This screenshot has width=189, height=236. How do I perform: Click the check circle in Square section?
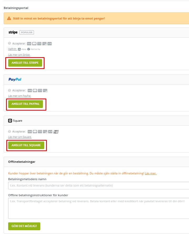click(x=9, y=131)
